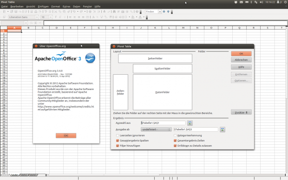Open the system volume indicator
The height and width of the screenshot is (180, 288).
point(262,2)
